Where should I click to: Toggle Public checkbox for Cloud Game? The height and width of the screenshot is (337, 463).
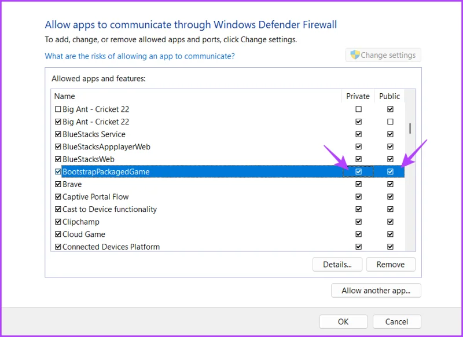click(x=390, y=234)
